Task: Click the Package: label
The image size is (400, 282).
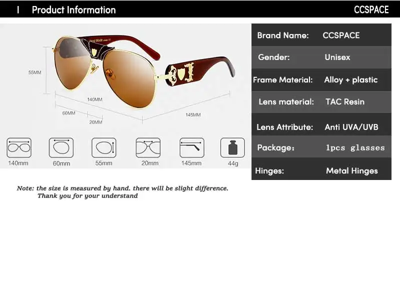Action: 276,148
